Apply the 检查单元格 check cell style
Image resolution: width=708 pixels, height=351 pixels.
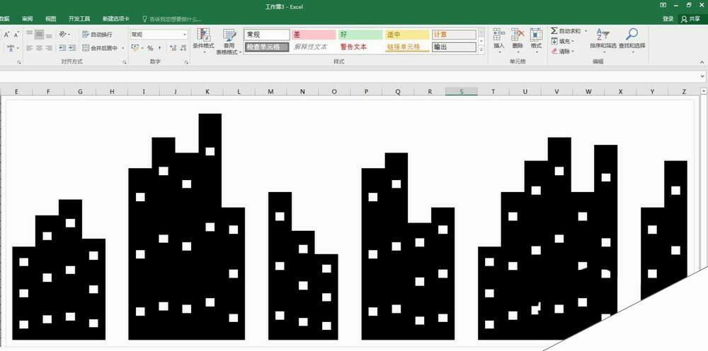coord(267,47)
